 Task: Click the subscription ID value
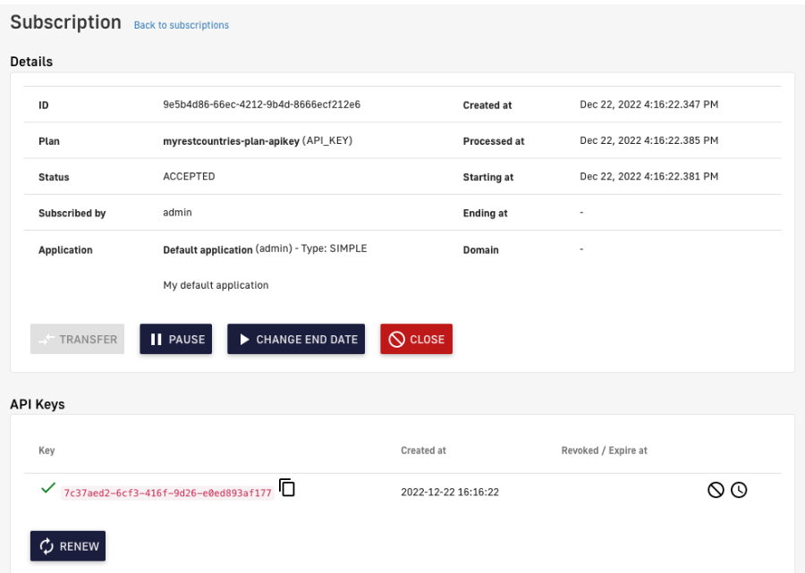(x=261, y=105)
